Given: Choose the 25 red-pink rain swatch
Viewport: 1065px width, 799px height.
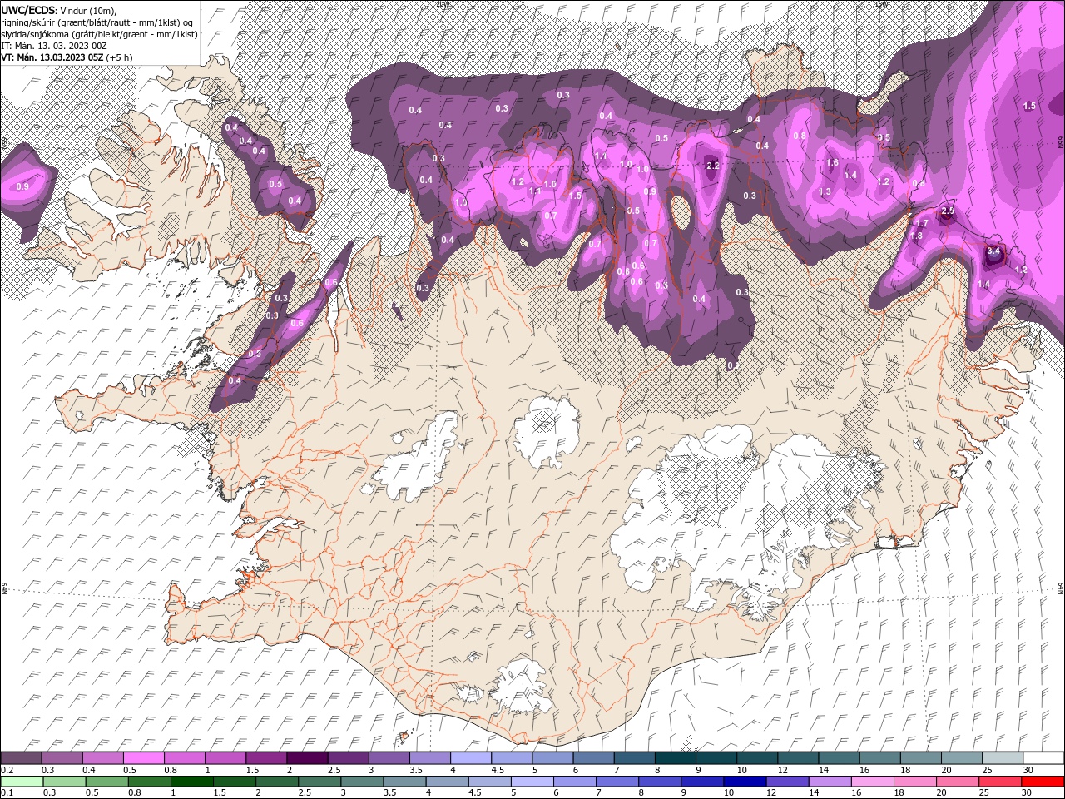Looking at the screenshot, I should tap(1000, 782).
